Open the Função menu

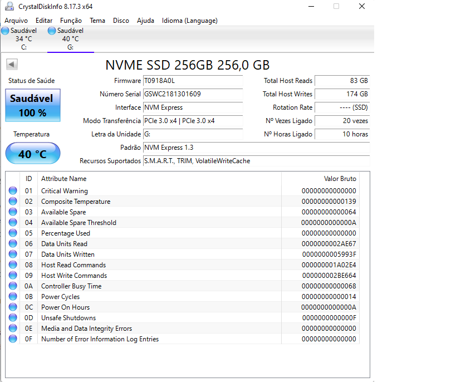pos(71,21)
